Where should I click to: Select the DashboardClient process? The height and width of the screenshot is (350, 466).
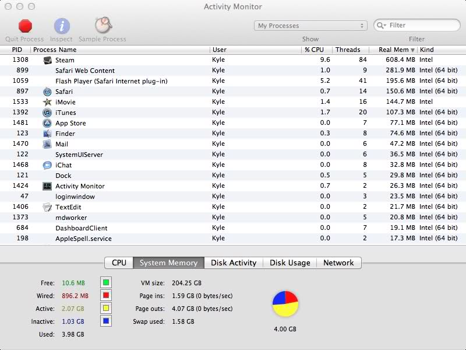[233, 228]
